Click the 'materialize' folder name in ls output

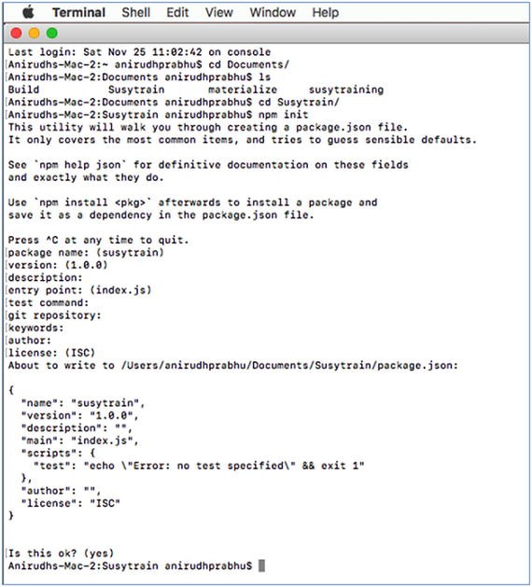pos(243,90)
